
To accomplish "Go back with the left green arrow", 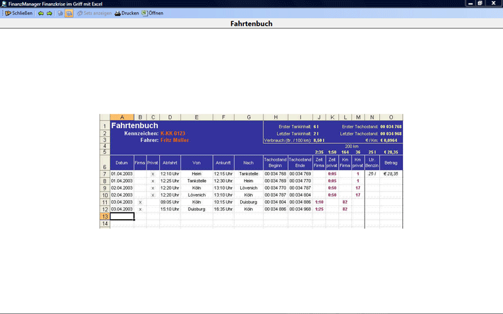I will (x=41, y=13).
